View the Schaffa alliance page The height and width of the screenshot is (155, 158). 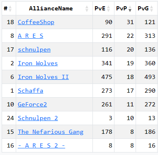pyautogui.click(x=30, y=91)
